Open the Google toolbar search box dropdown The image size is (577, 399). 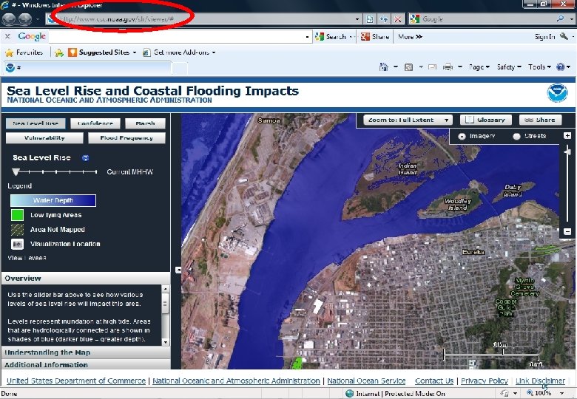pos(307,37)
